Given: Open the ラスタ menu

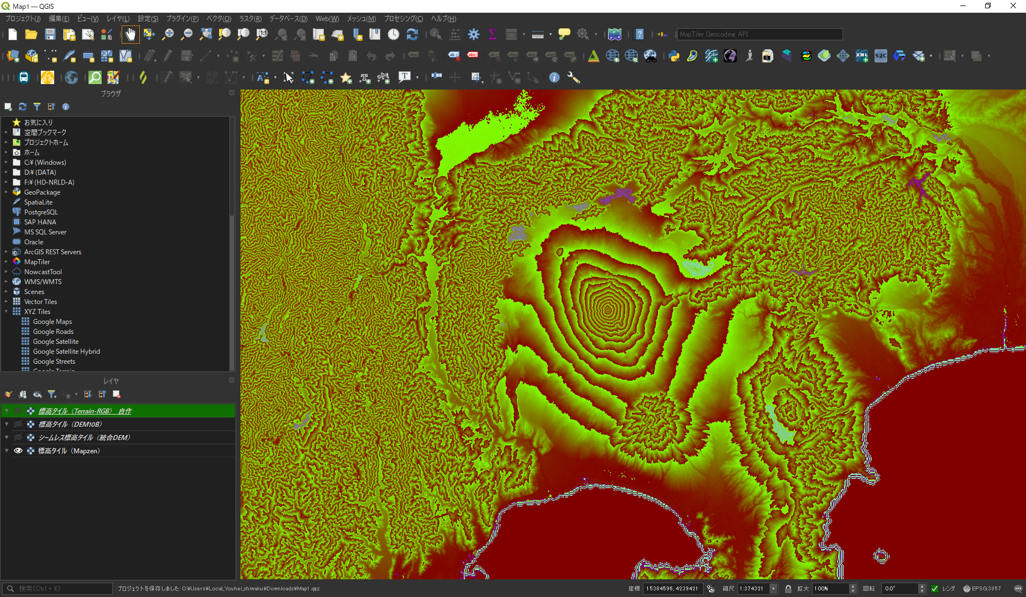Looking at the screenshot, I should 249,18.
